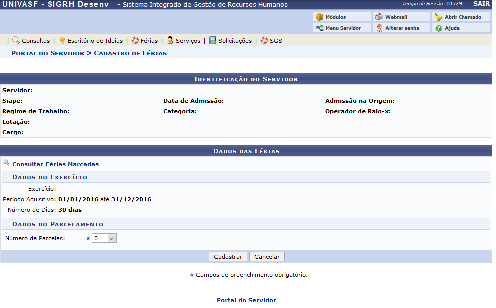Open the Serviços menu

187,41
